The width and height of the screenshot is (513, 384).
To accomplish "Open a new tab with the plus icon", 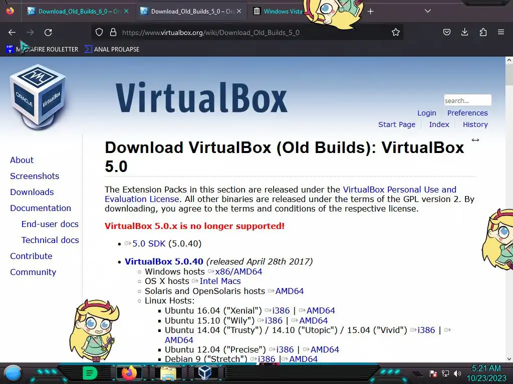I will pos(370,11).
